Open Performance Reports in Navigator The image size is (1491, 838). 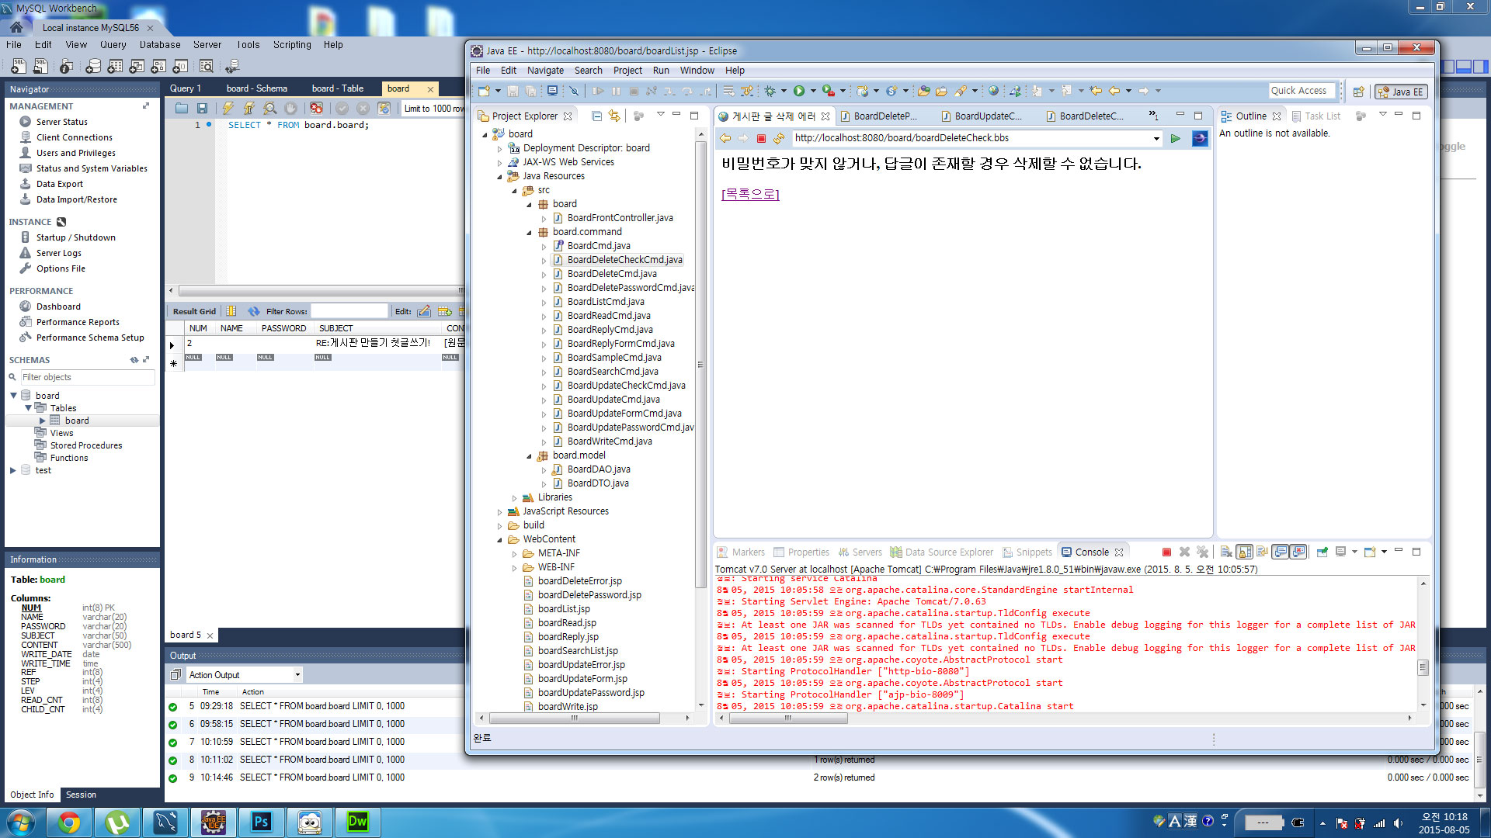tap(78, 322)
